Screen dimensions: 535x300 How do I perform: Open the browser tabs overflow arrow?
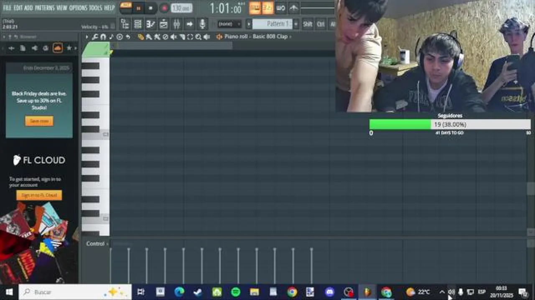[x=76, y=48]
